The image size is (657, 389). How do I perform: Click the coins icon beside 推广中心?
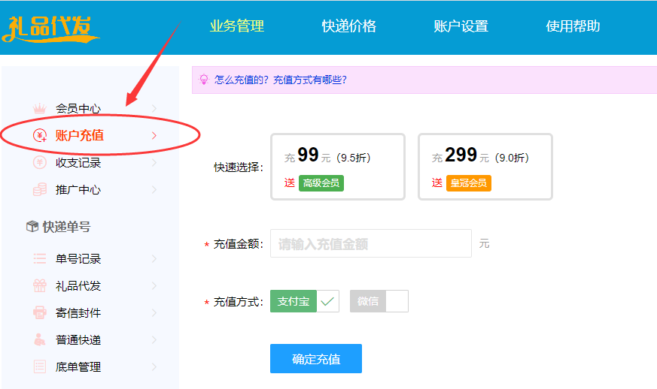click(40, 190)
